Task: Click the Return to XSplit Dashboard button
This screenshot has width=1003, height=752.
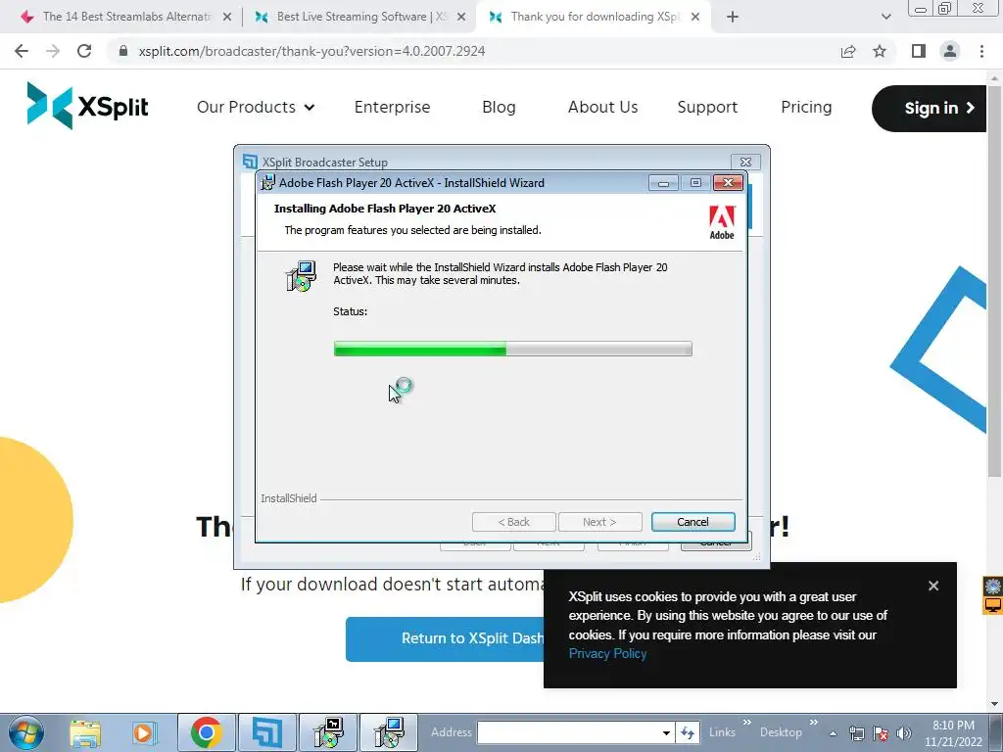Action: click(x=446, y=638)
